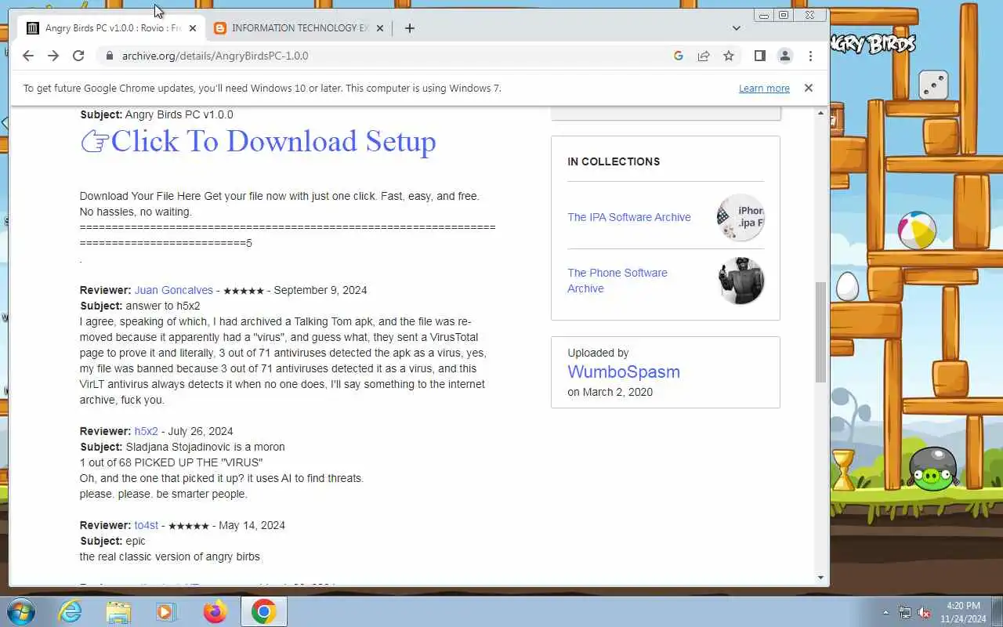Go forward to next page
Viewport: 1003px width, 627px height.
53,56
